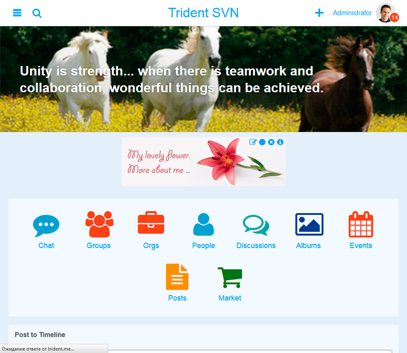View the Albums module
407x353 pixels.
click(x=308, y=231)
